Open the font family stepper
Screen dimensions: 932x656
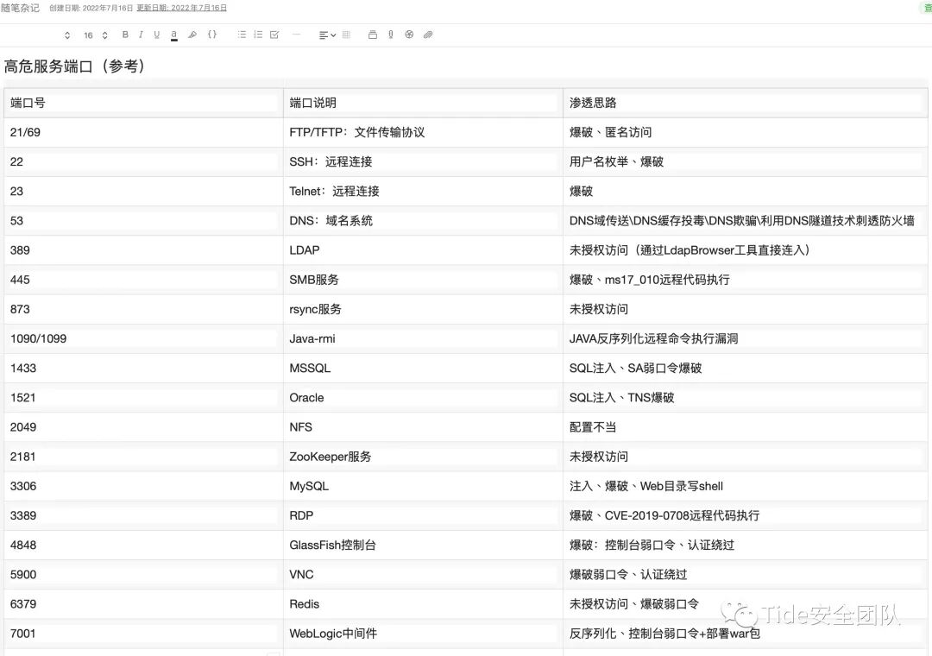pos(67,35)
